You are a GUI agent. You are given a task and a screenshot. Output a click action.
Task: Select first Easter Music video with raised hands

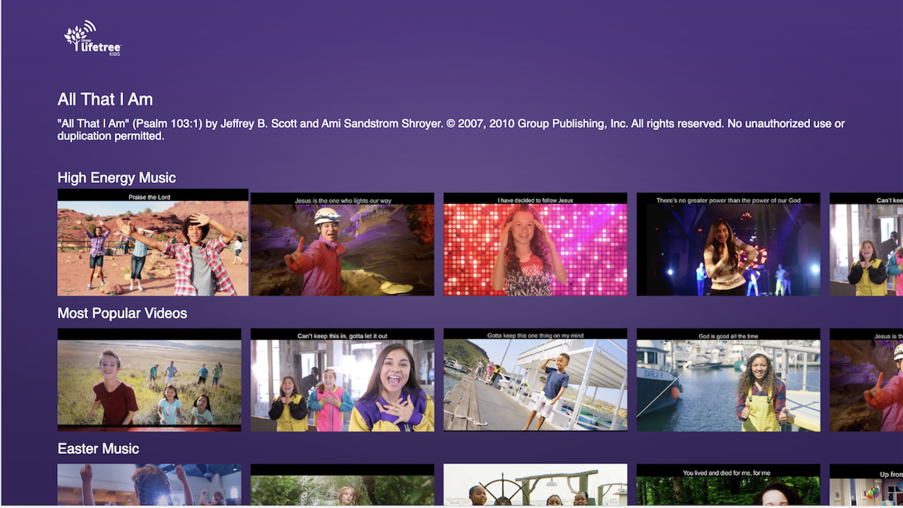[x=149, y=484]
